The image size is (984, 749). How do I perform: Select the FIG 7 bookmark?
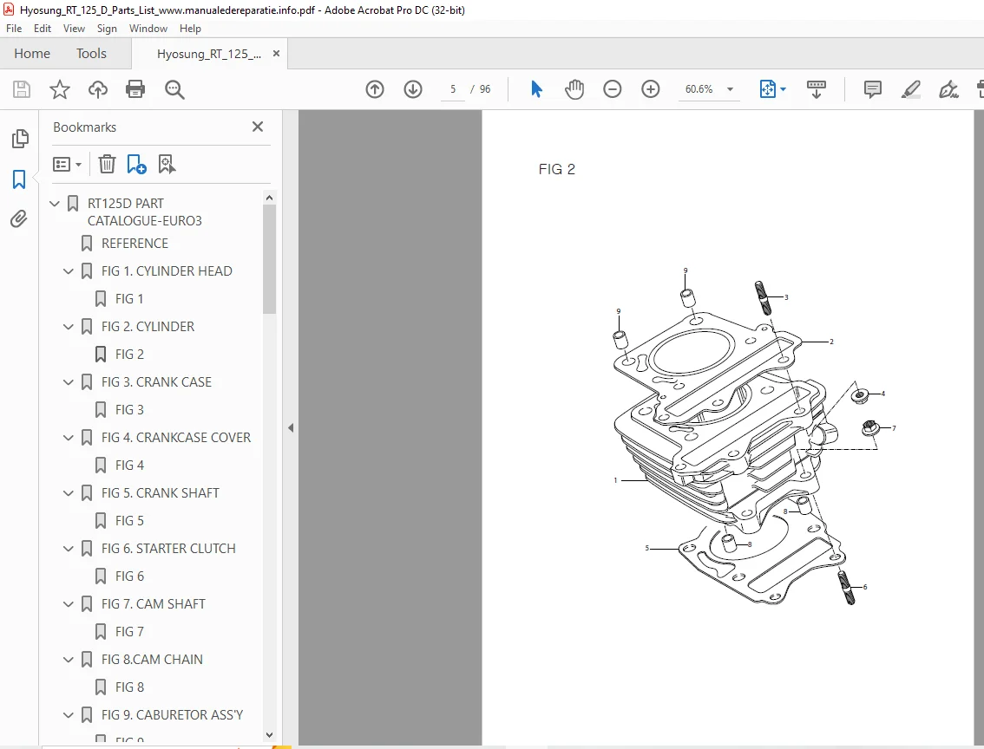coord(129,632)
